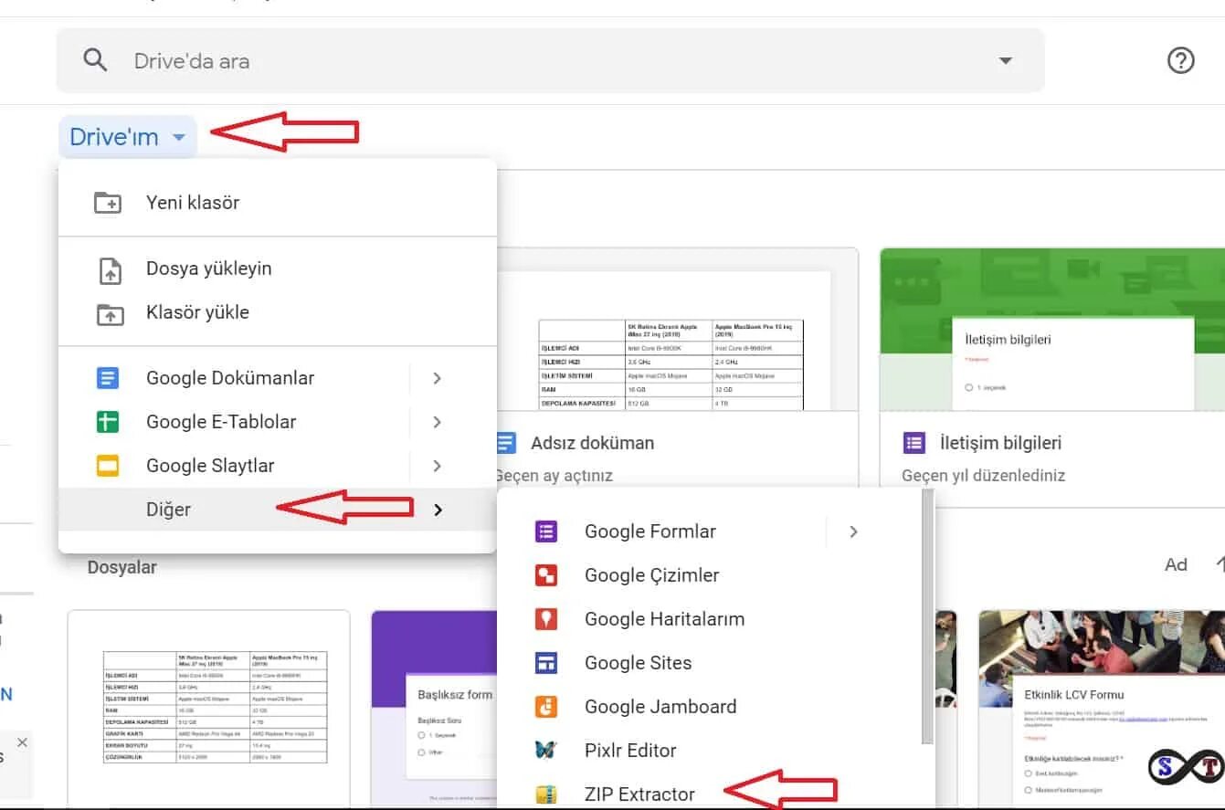This screenshot has width=1225, height=810.
Task: Select ZIP Extractor in submenu
Action: pos(709,793)
